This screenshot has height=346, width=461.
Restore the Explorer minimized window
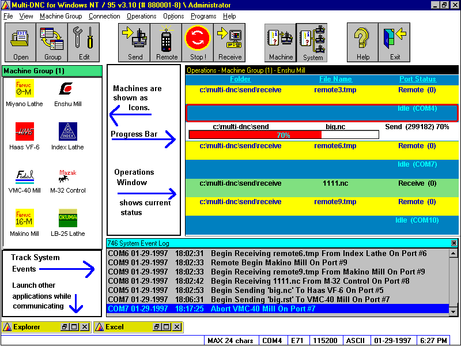(x=65, y=327)
